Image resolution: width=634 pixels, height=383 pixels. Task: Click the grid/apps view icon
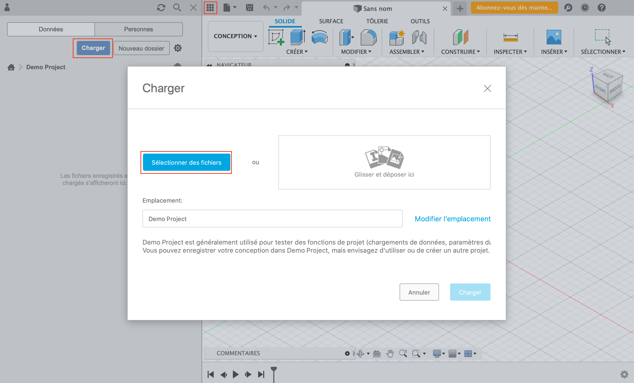coord(210,8)
